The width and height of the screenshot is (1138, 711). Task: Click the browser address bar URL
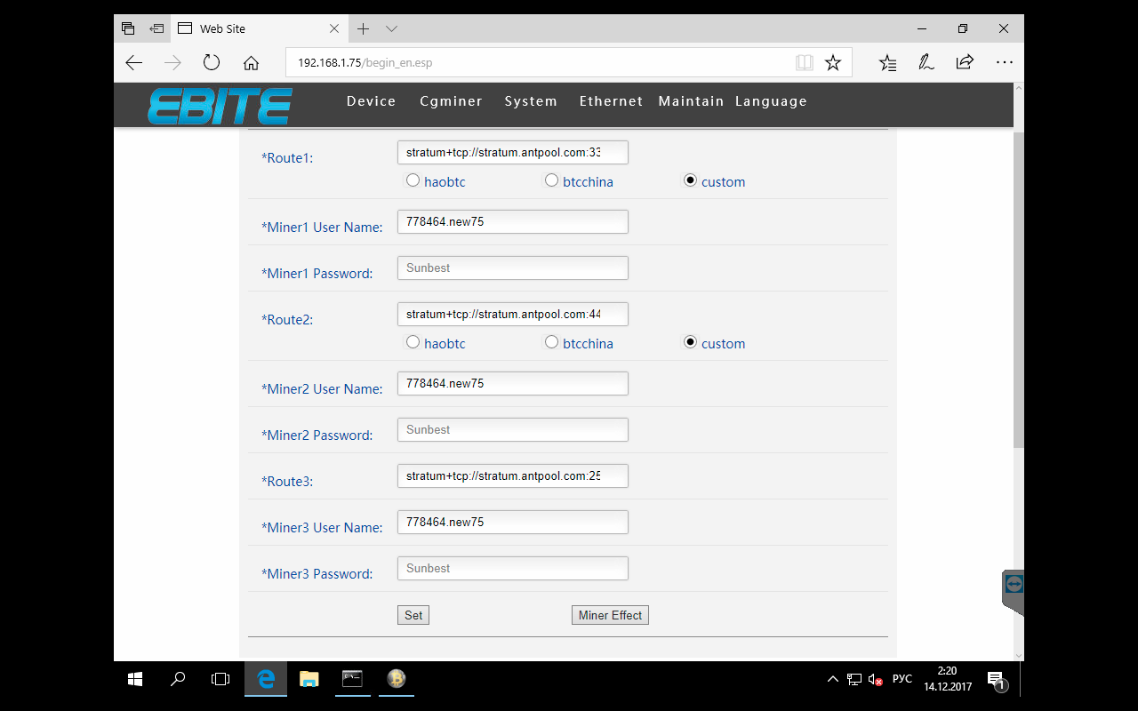click(365, 63)
